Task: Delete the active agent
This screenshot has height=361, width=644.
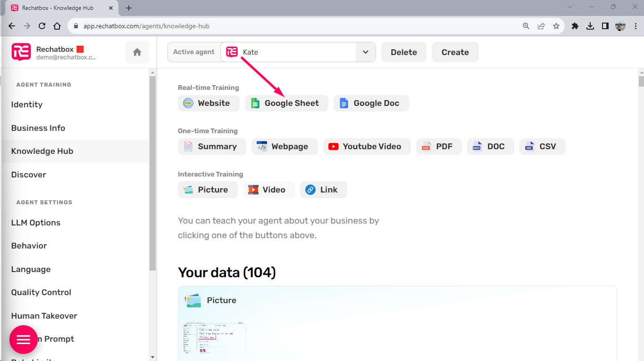Action: point(404,52)
